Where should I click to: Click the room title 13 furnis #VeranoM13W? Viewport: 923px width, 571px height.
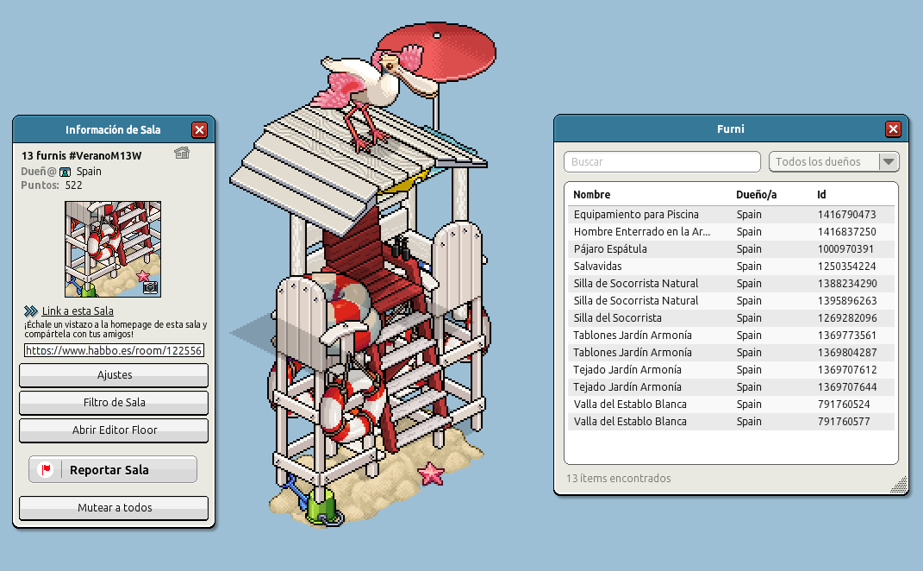click(x=81, y=155)
